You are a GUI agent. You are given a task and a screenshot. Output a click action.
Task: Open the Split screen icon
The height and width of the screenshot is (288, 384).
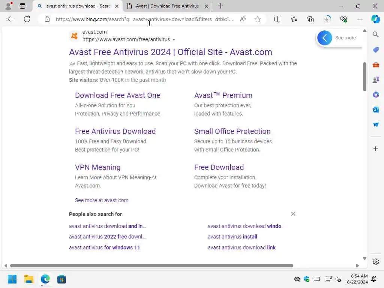277,19
